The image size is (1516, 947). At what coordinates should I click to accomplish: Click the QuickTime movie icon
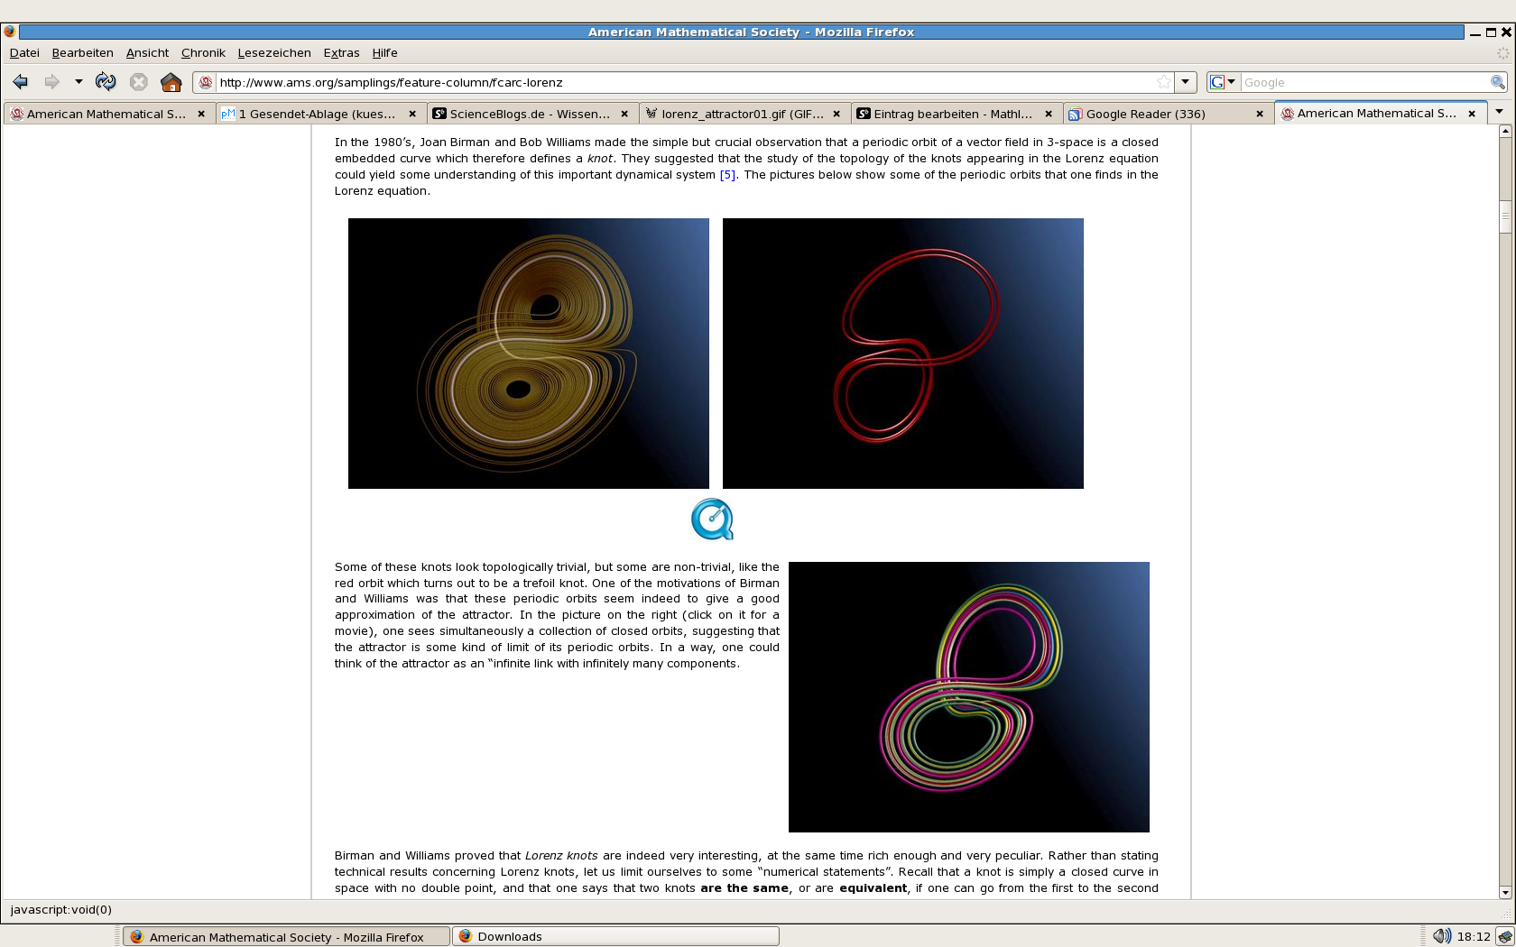712,519
